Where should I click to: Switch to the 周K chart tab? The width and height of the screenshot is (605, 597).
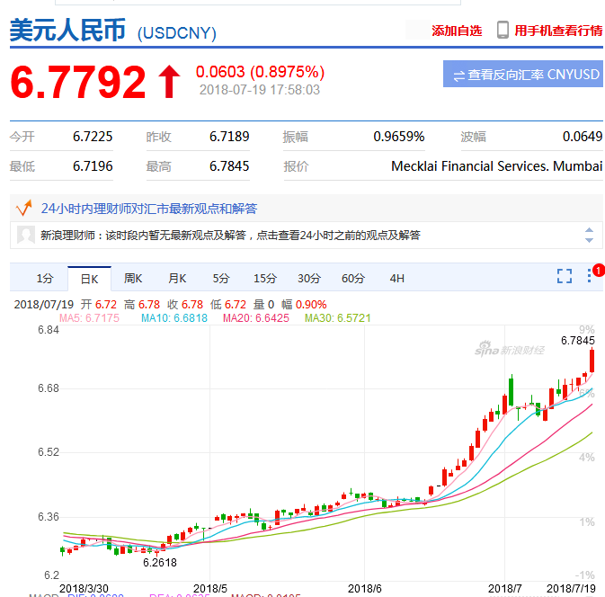coord(133,278)
